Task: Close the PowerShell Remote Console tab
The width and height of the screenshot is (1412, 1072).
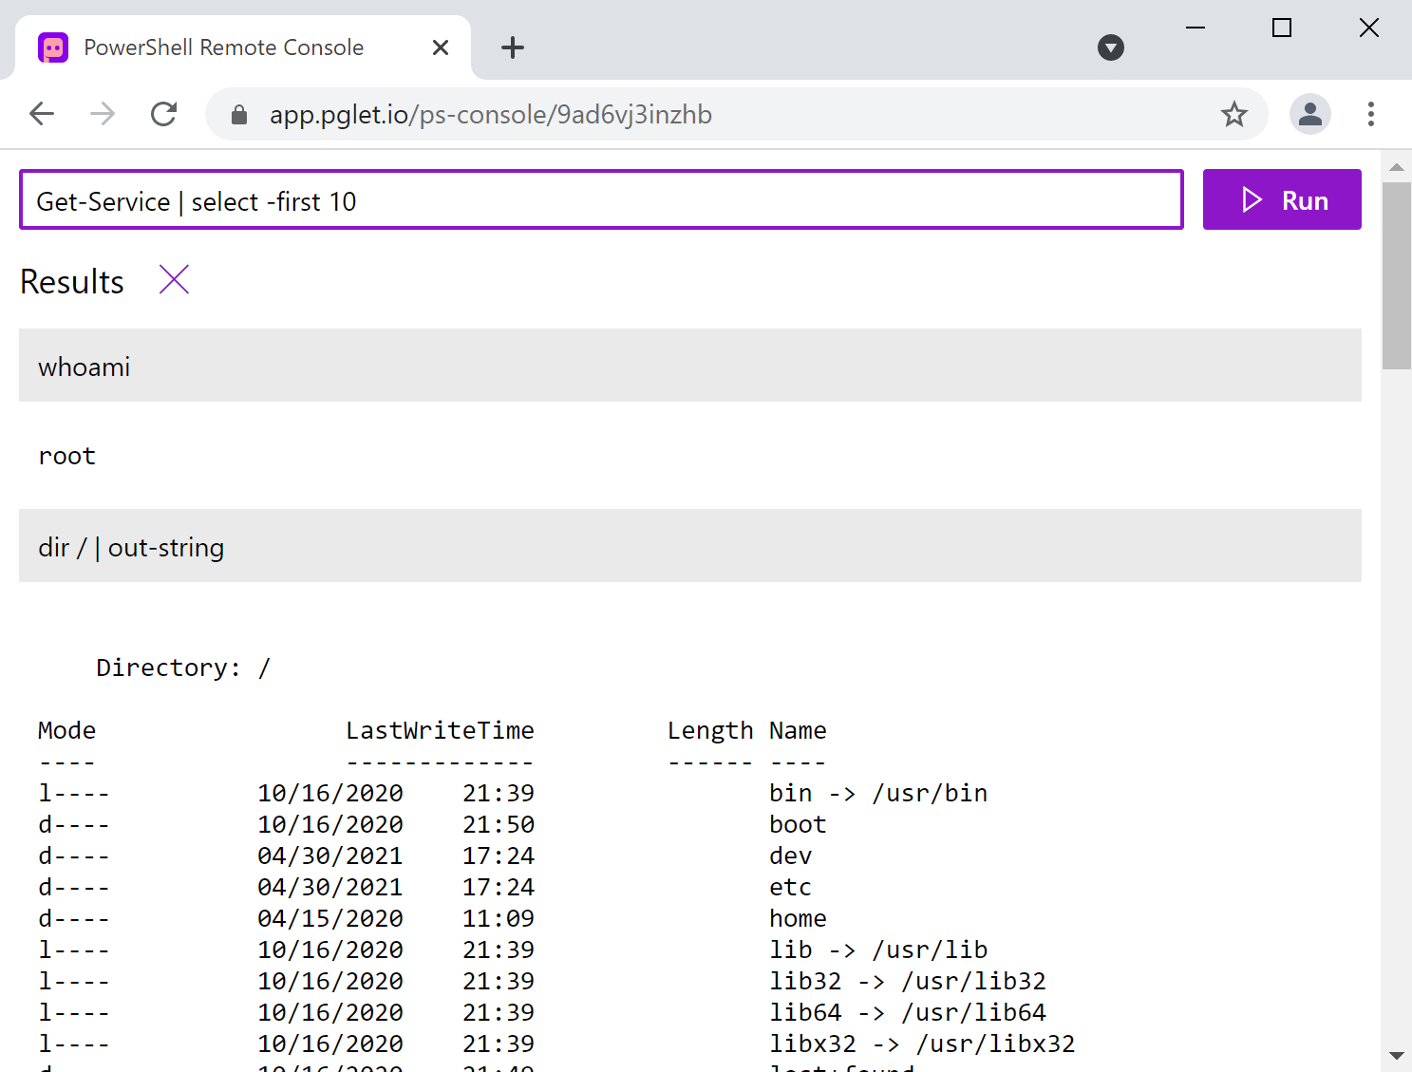Action: [441, 47]
